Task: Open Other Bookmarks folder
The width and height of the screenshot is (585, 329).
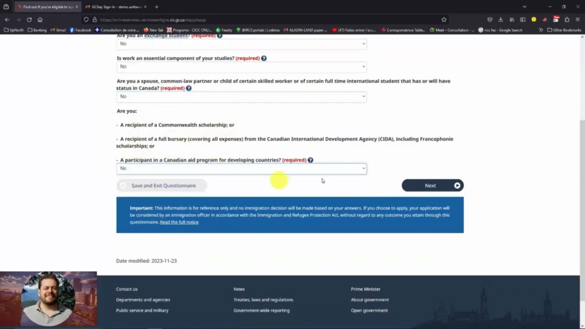Action: coord(564,30)
